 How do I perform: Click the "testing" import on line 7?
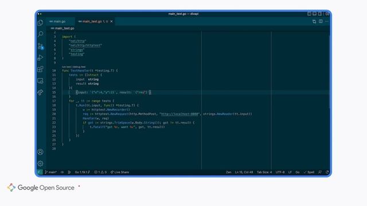tap(76, 54)
